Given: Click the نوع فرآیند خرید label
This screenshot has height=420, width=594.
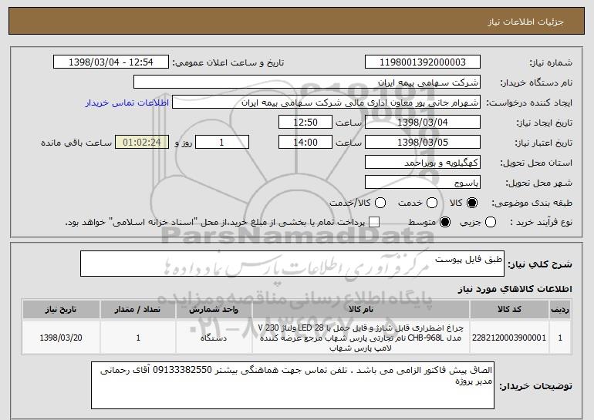Looking at the screenshot, I should (542, 223).
